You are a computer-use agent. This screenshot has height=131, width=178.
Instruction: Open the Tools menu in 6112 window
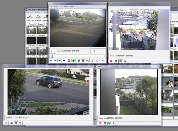pos(56,7)
